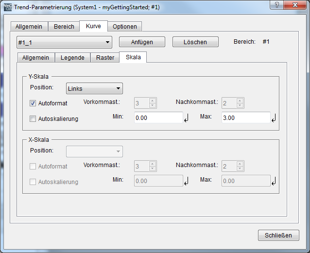This screenshot has height=253, width=310.
Task: Open the X-Skala Position dropdown
Action: [94, 152]
